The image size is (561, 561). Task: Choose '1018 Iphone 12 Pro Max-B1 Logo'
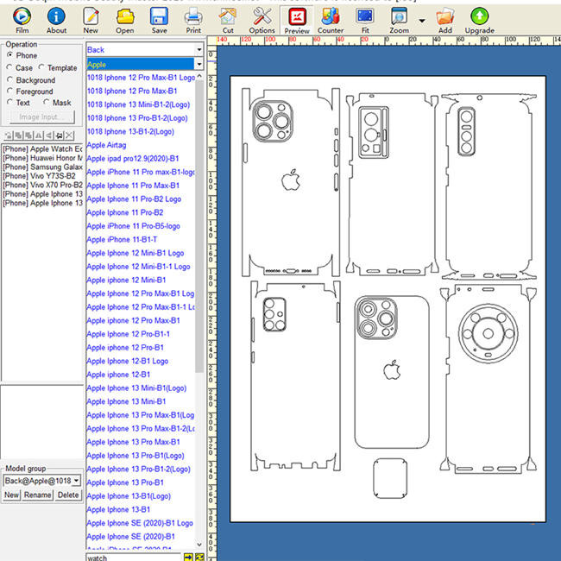coord(141,78)
